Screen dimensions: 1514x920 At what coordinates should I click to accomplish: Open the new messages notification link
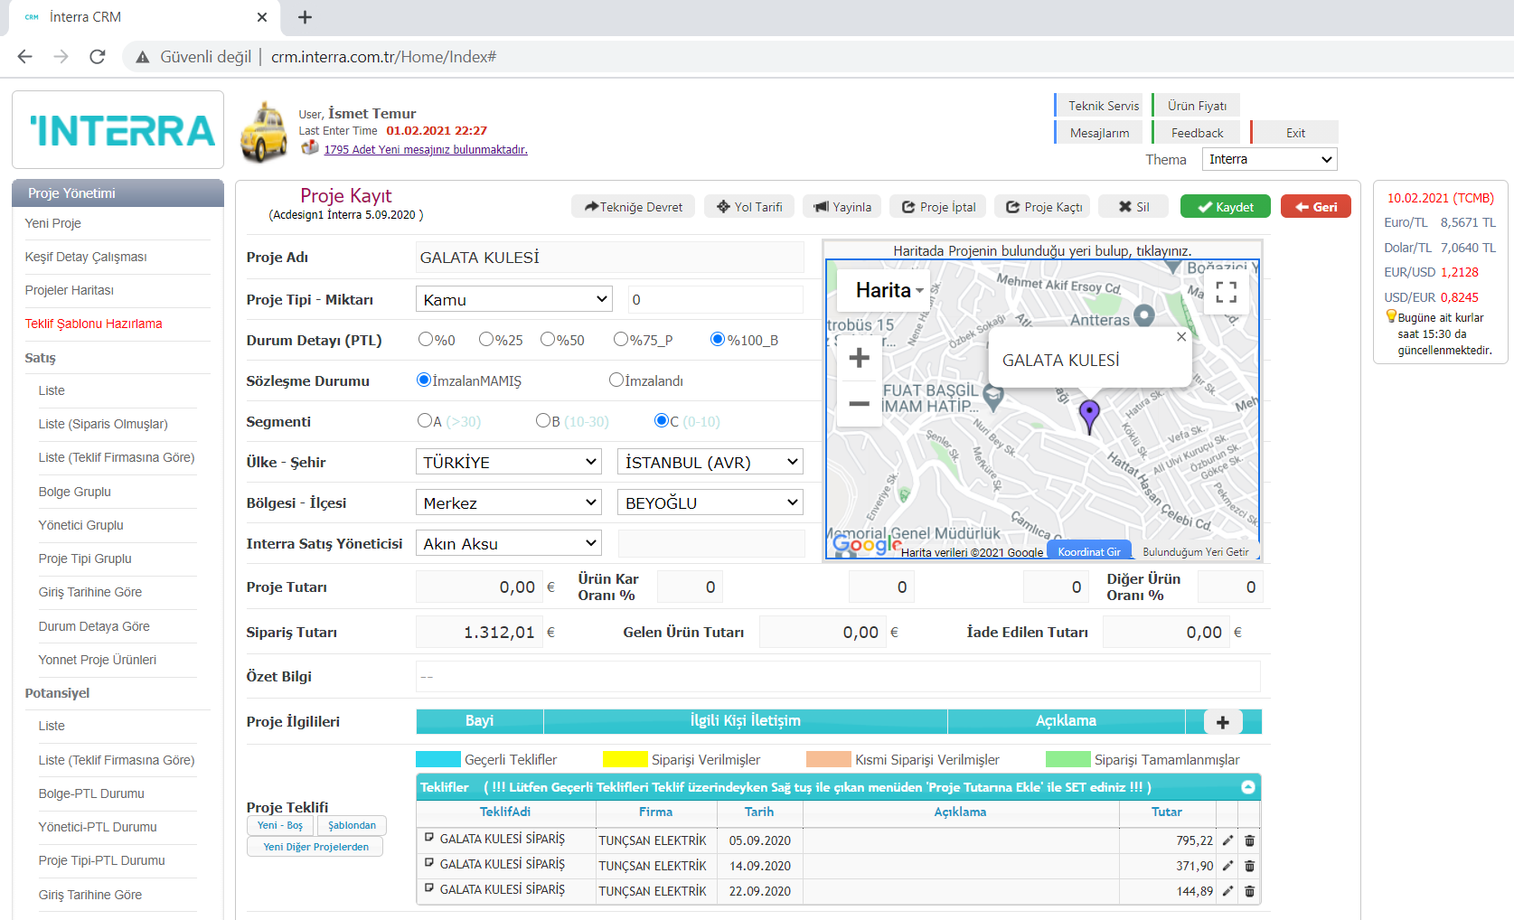(426, 150)
